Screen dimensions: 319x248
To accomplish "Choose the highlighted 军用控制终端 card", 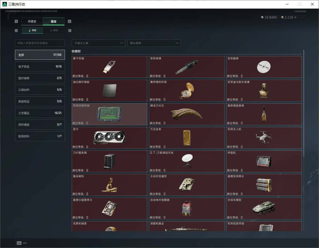I will (109, 114).
